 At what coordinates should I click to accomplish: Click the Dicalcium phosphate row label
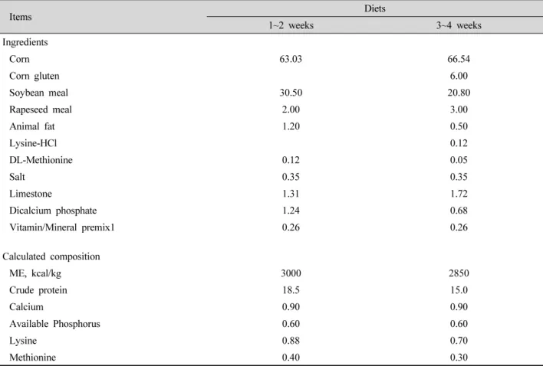pyautogui.click(x=53, y=211)
